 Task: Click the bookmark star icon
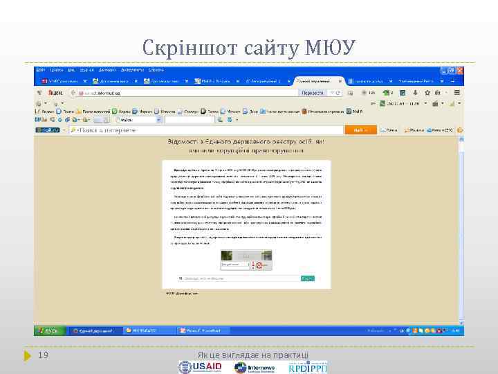click(x=427, y=93)
